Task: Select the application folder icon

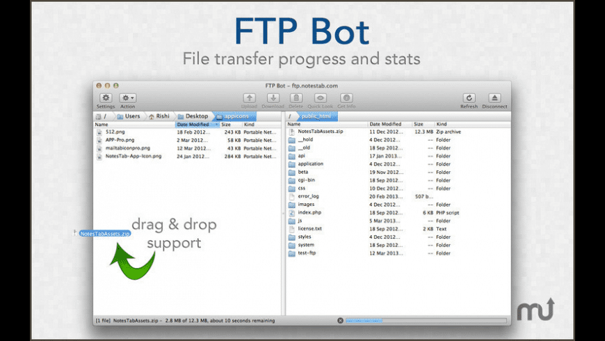Action: [291, 164]
